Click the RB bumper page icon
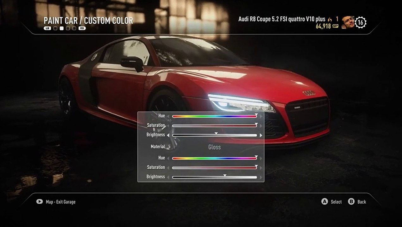Image resolution: width=402 pixels, height=227 pixels. [x=82, y=28]
